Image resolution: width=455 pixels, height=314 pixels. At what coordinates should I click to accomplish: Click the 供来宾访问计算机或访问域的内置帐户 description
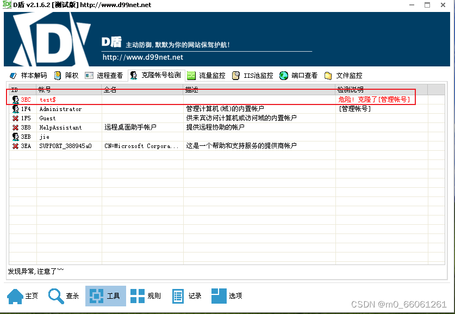point(241,118)
